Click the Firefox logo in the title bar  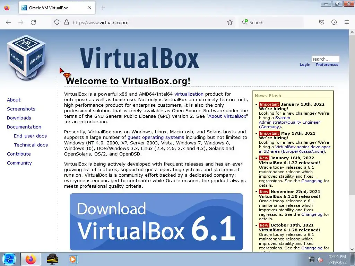pyautogui.click(x=7, y=8)
